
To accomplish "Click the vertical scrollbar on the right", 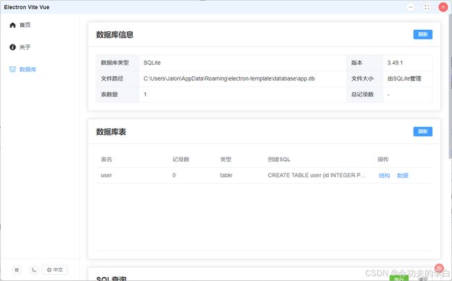I will [x=451, y=86].
